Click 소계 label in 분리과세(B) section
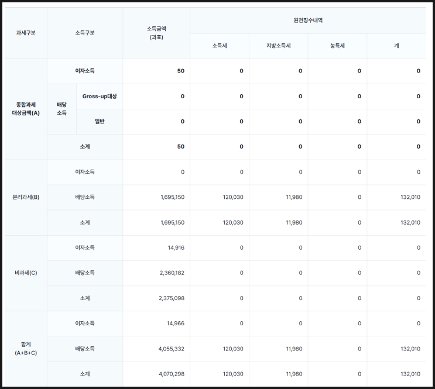This screenshot has width=435, height=389. (x=85, y=222)
